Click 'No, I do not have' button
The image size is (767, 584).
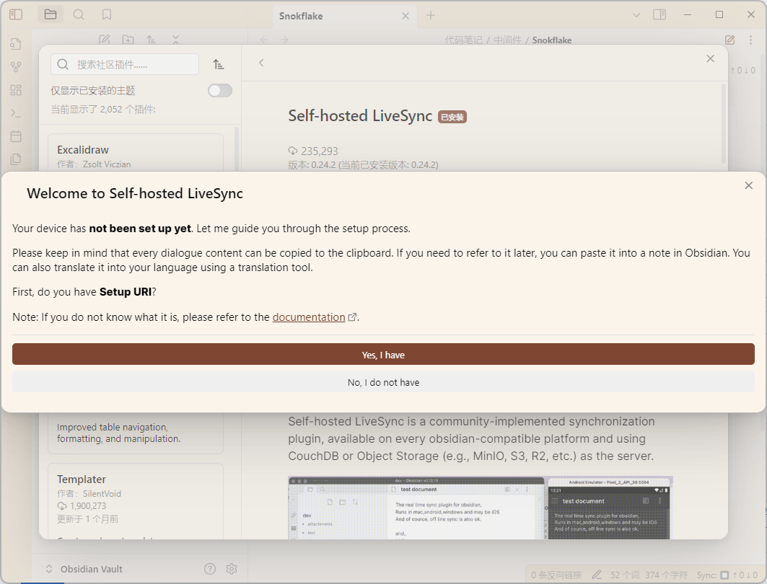[383, 382]
